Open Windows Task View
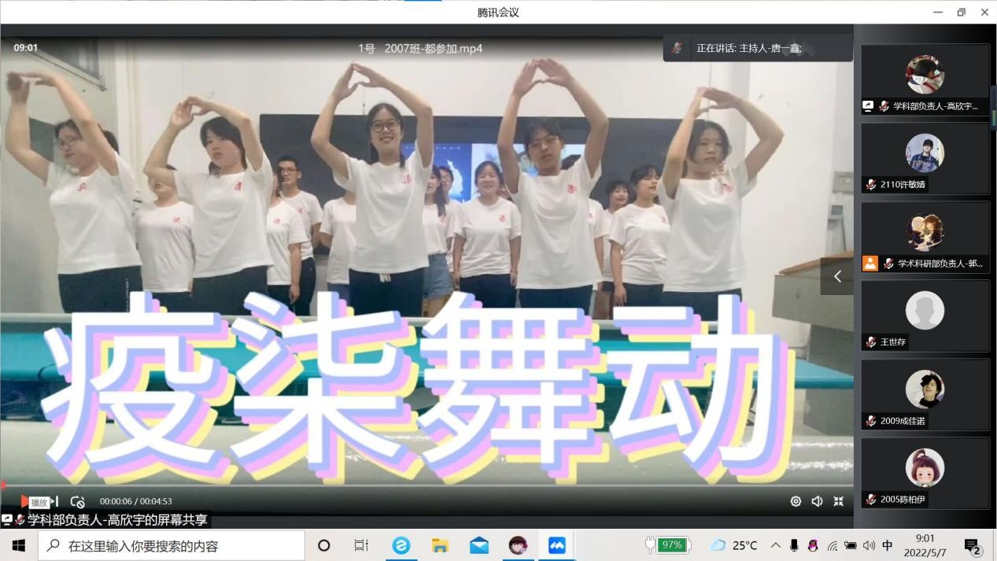Image resolution: width=997 pixels, height=561 pixels. [x=361, y=545]
